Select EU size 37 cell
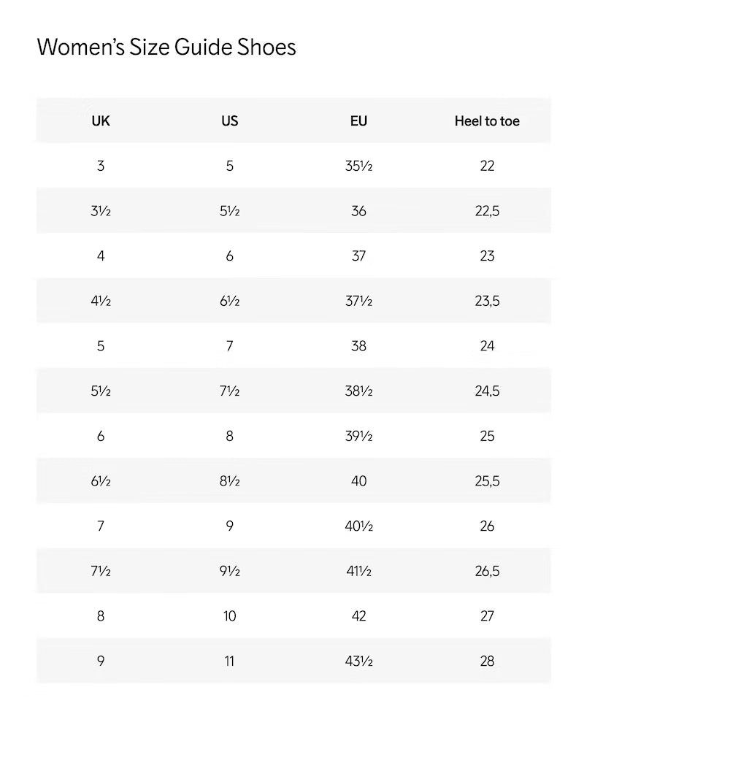The width and height of the screenshot is (730, 779). pos(358,256)
